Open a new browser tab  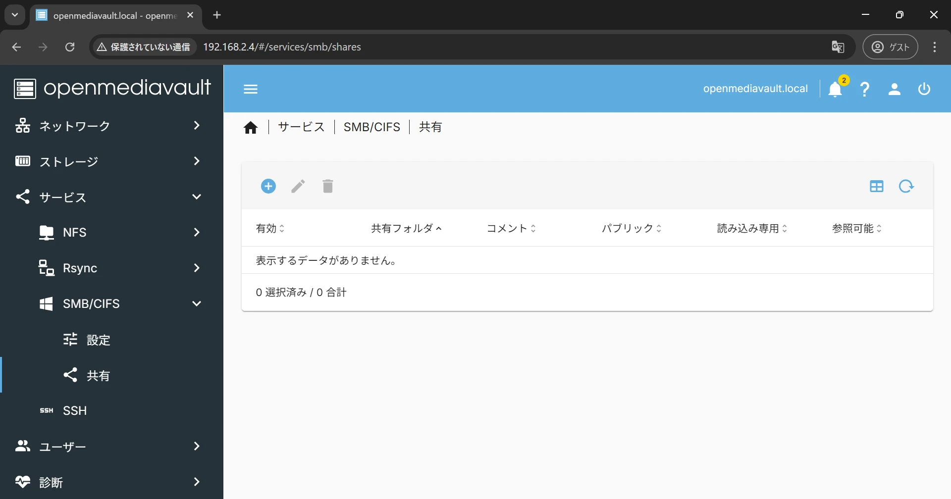point(217,15)
